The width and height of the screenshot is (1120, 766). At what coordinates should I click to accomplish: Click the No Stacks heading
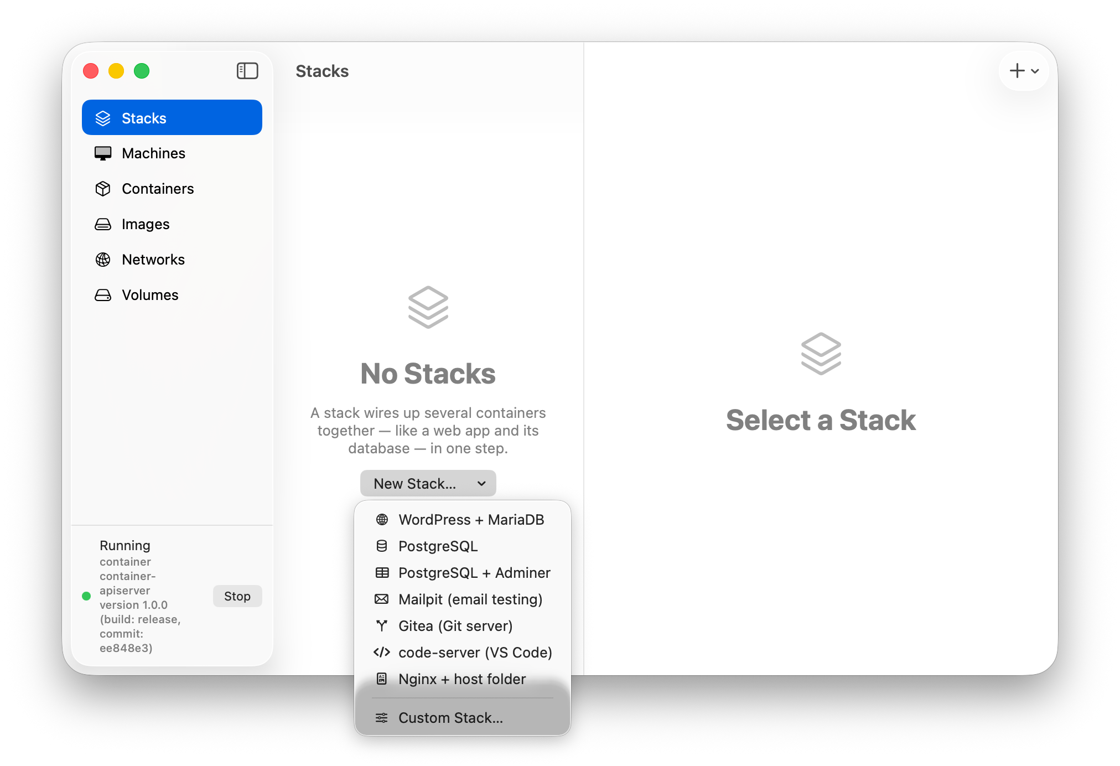pos(428,374)
